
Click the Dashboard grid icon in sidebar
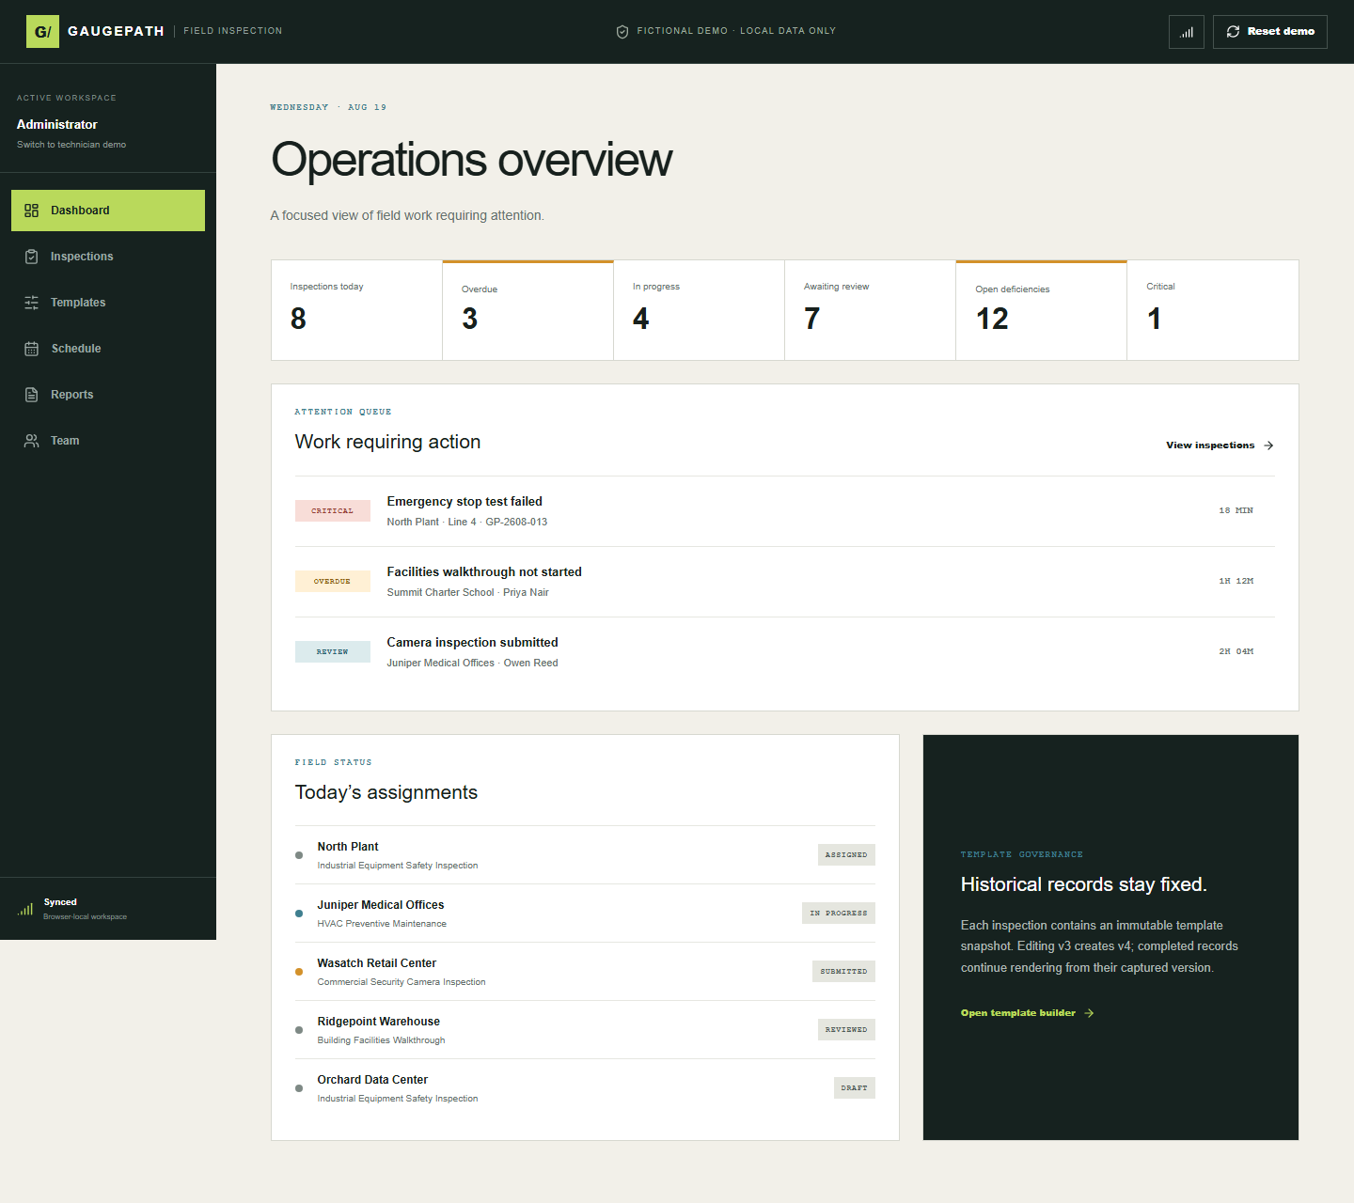click(x=31, y=211)
